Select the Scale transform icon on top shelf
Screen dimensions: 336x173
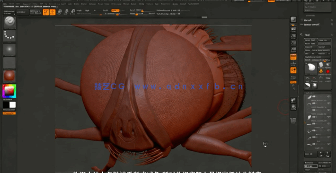[x=66, y=12]
